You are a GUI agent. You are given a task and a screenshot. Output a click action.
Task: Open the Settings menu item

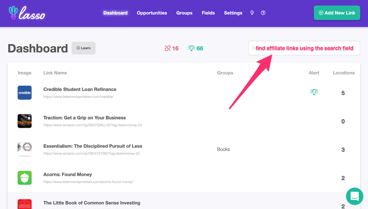coord(233,13)
